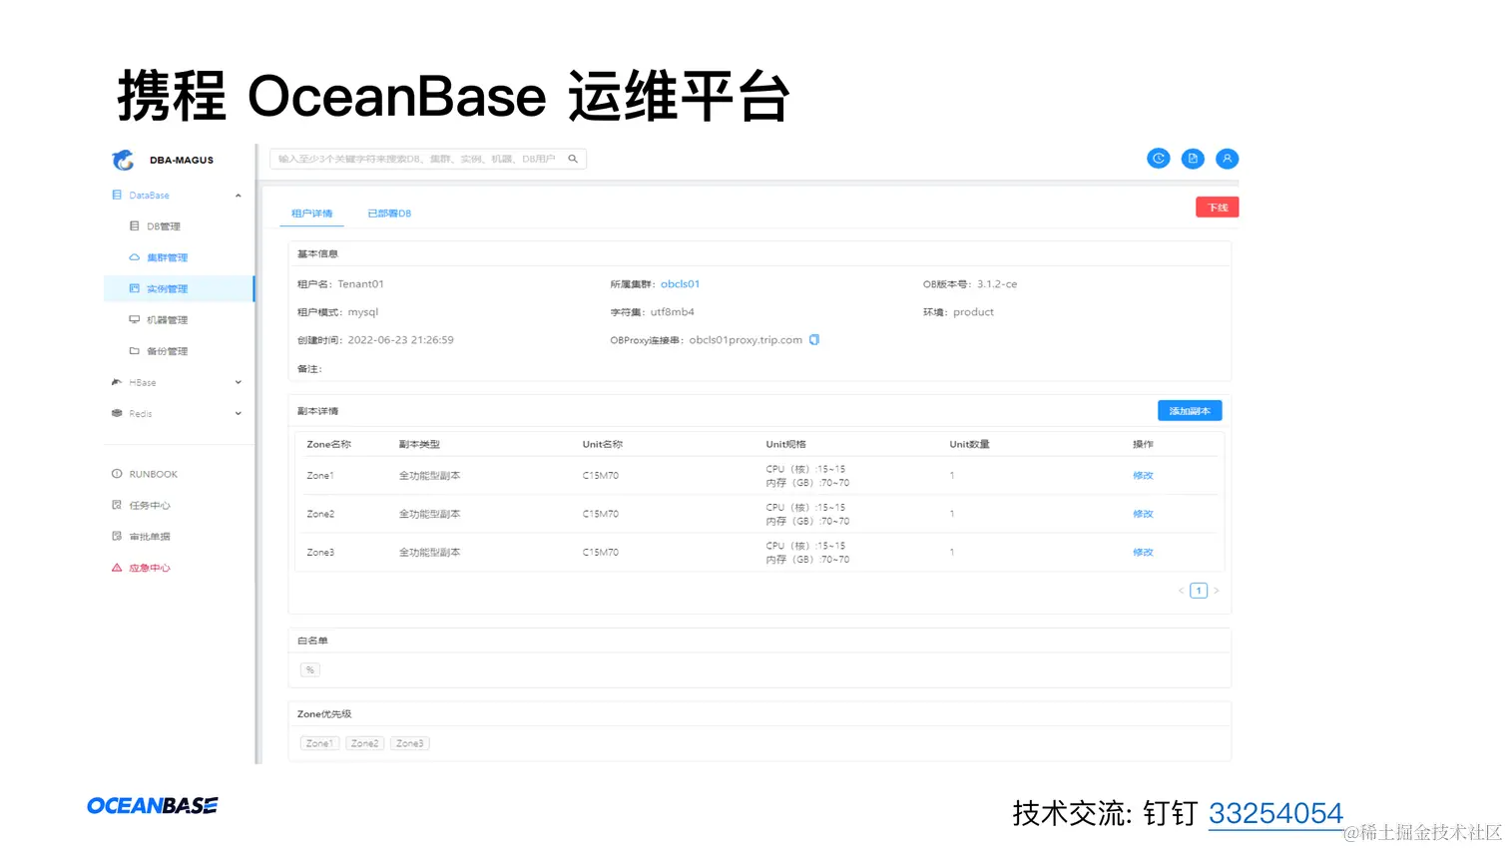Click the Zone名称 column header
This screenshot has height=849, width=1509.
pos(328,444)
